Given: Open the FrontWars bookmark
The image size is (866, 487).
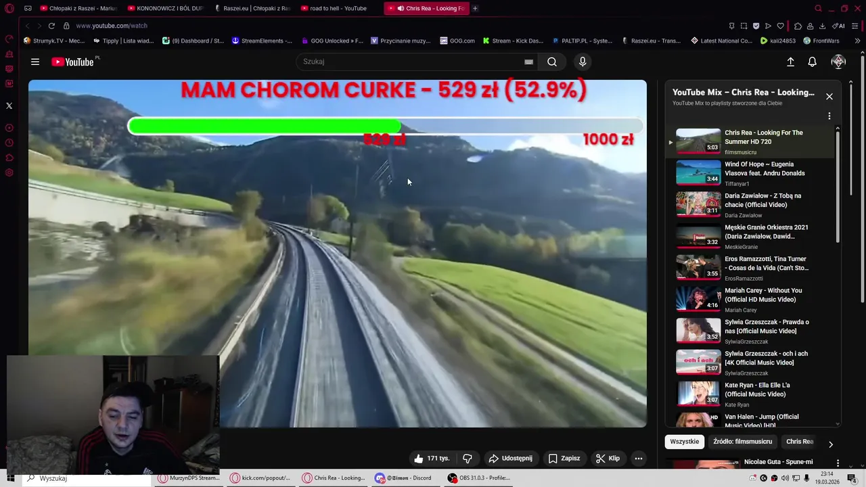Looking at the screenshot, I should [821, 41].
